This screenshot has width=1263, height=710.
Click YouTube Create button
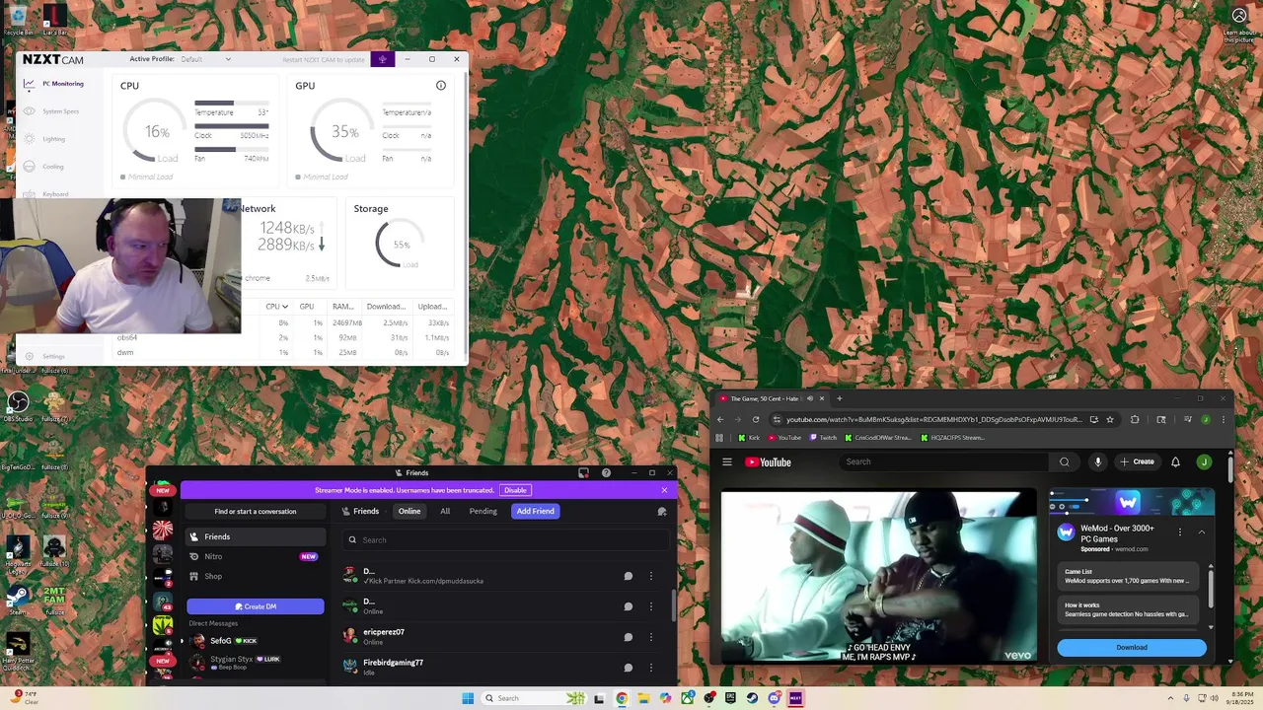tap(1138, 461)
